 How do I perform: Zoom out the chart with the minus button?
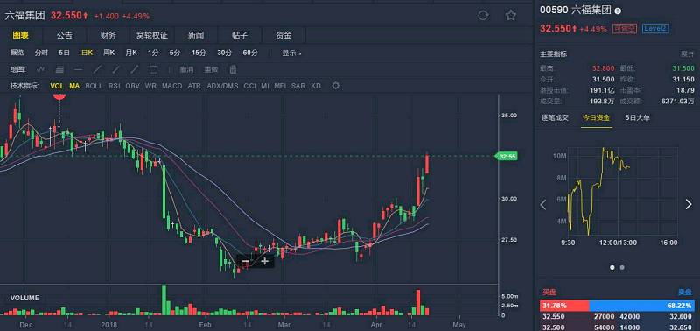point(245,261)
